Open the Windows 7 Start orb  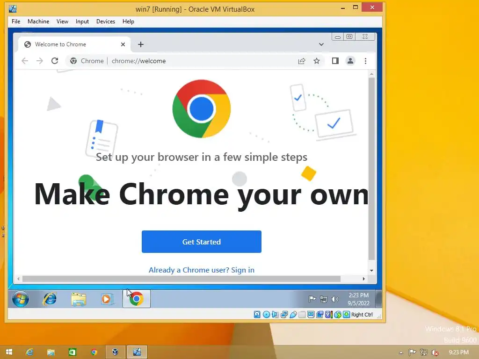(21, 299)
